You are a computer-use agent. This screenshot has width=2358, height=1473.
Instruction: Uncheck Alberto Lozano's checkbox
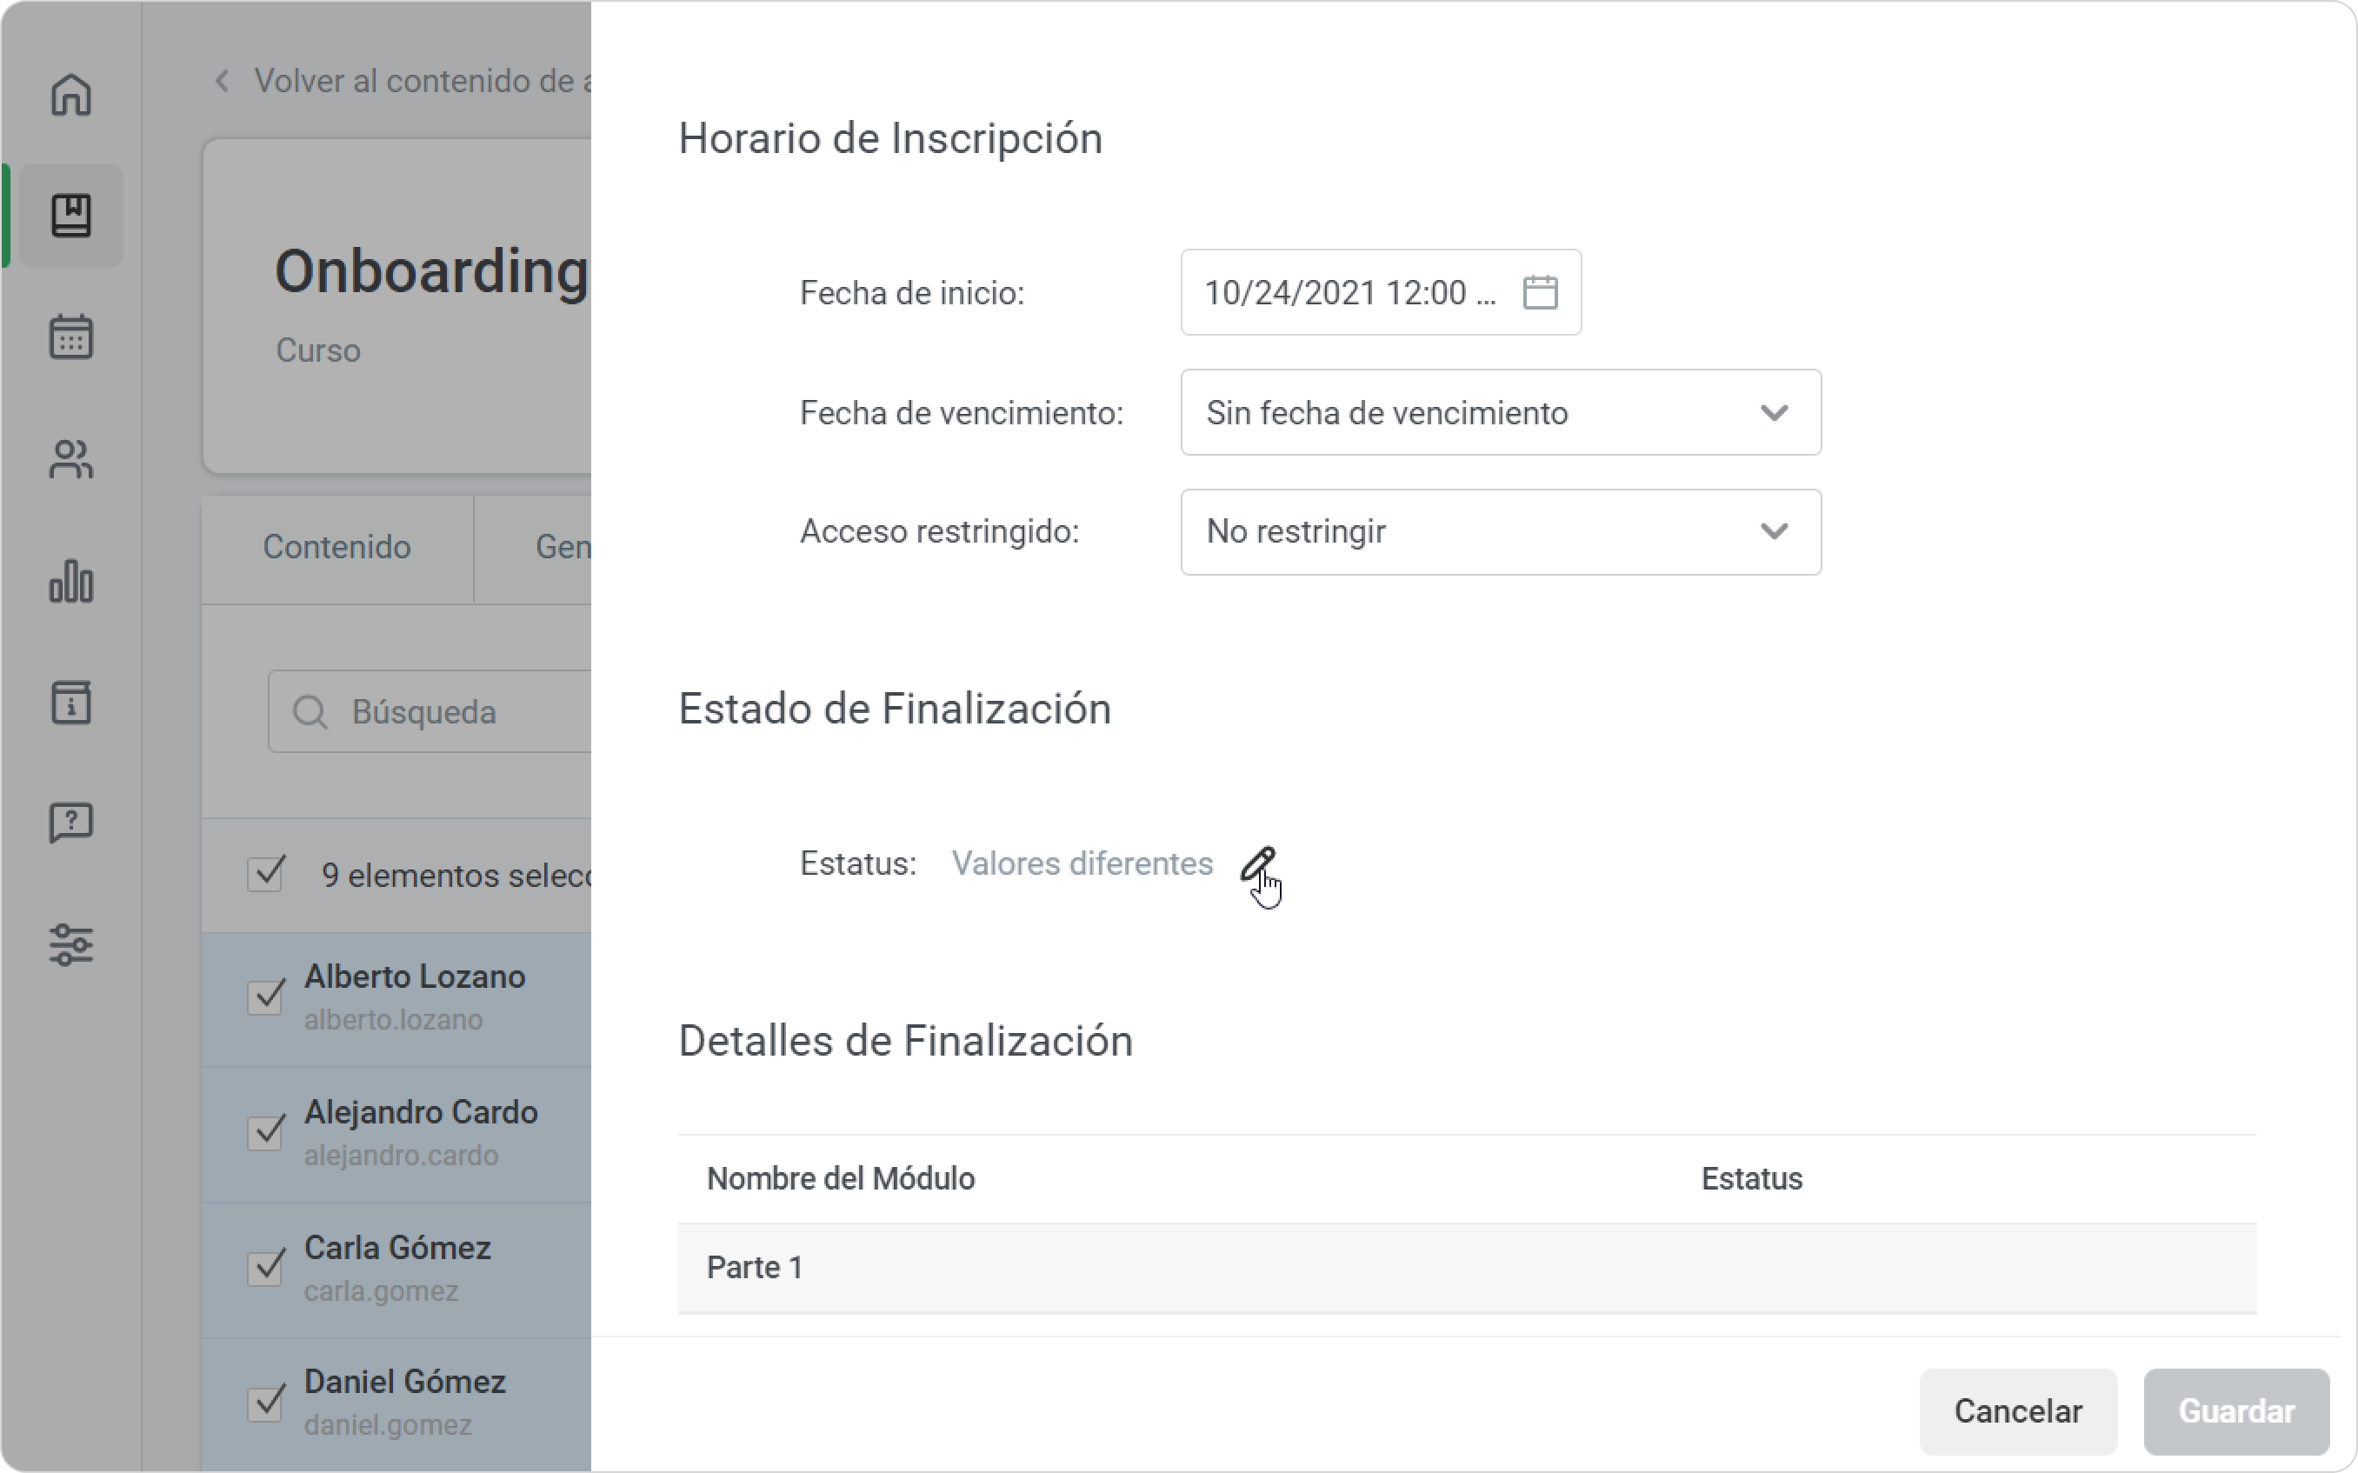(x=266, y=996)
